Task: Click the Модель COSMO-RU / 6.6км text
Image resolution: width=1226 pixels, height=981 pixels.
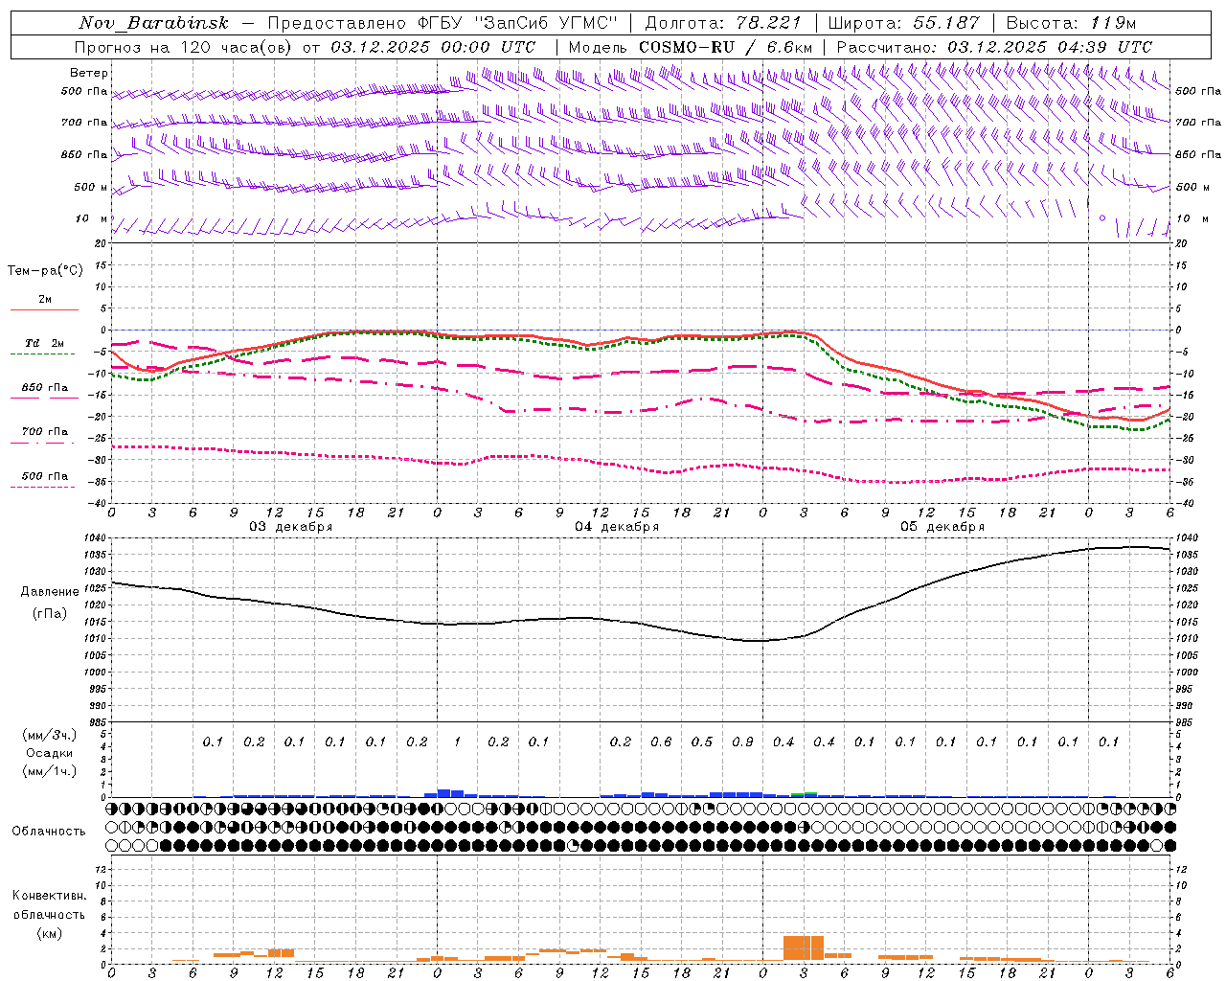Action: coord(690,46)
